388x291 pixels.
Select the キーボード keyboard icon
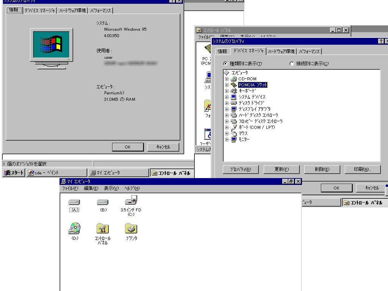(x=233, y=91)
